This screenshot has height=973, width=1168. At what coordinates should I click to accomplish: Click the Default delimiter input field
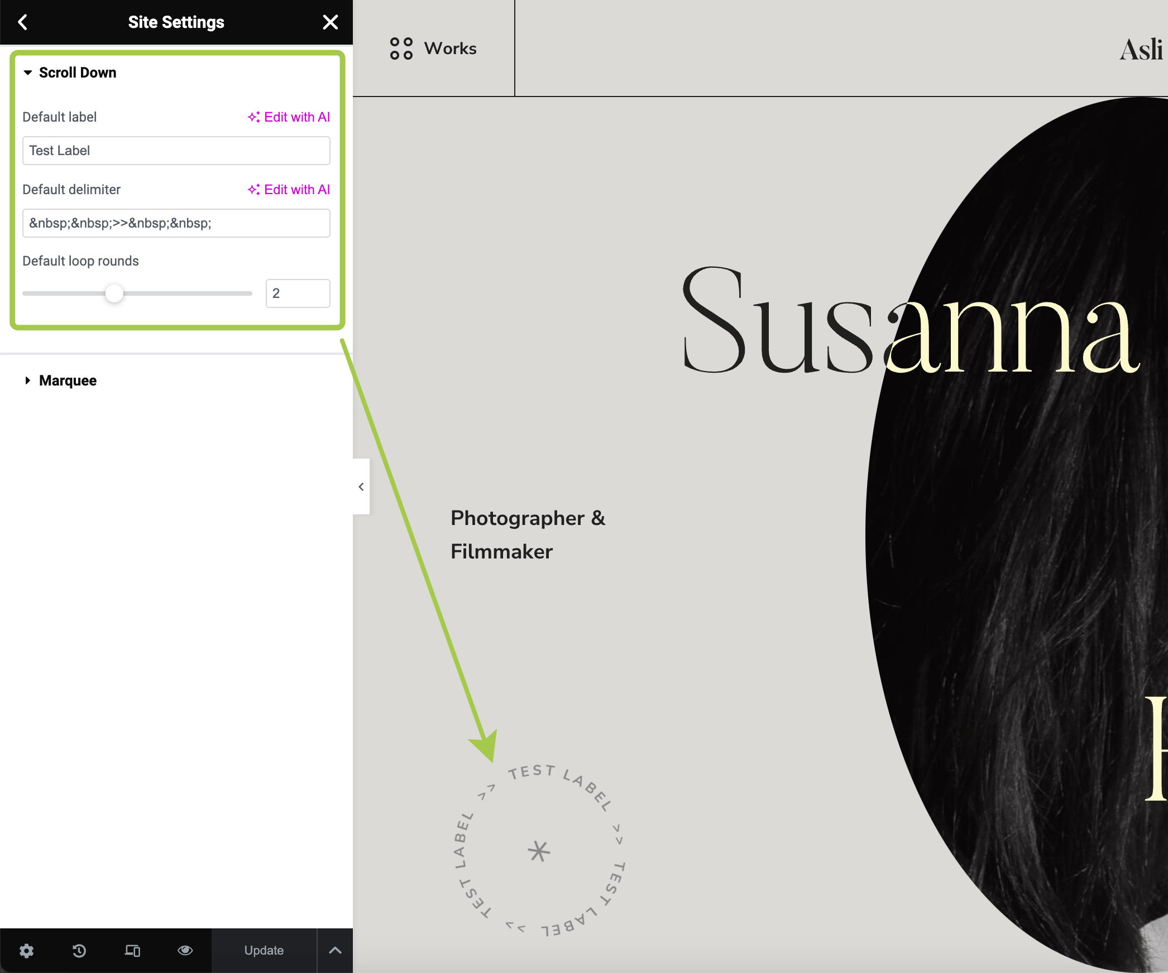176,223
